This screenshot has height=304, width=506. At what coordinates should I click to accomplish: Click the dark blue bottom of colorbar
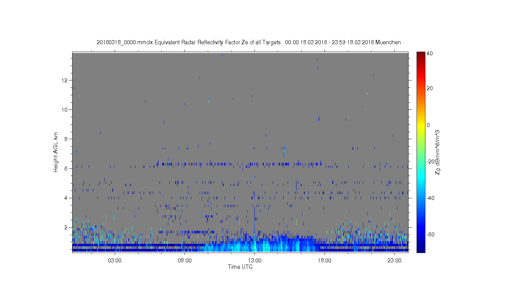coord(421,249)
